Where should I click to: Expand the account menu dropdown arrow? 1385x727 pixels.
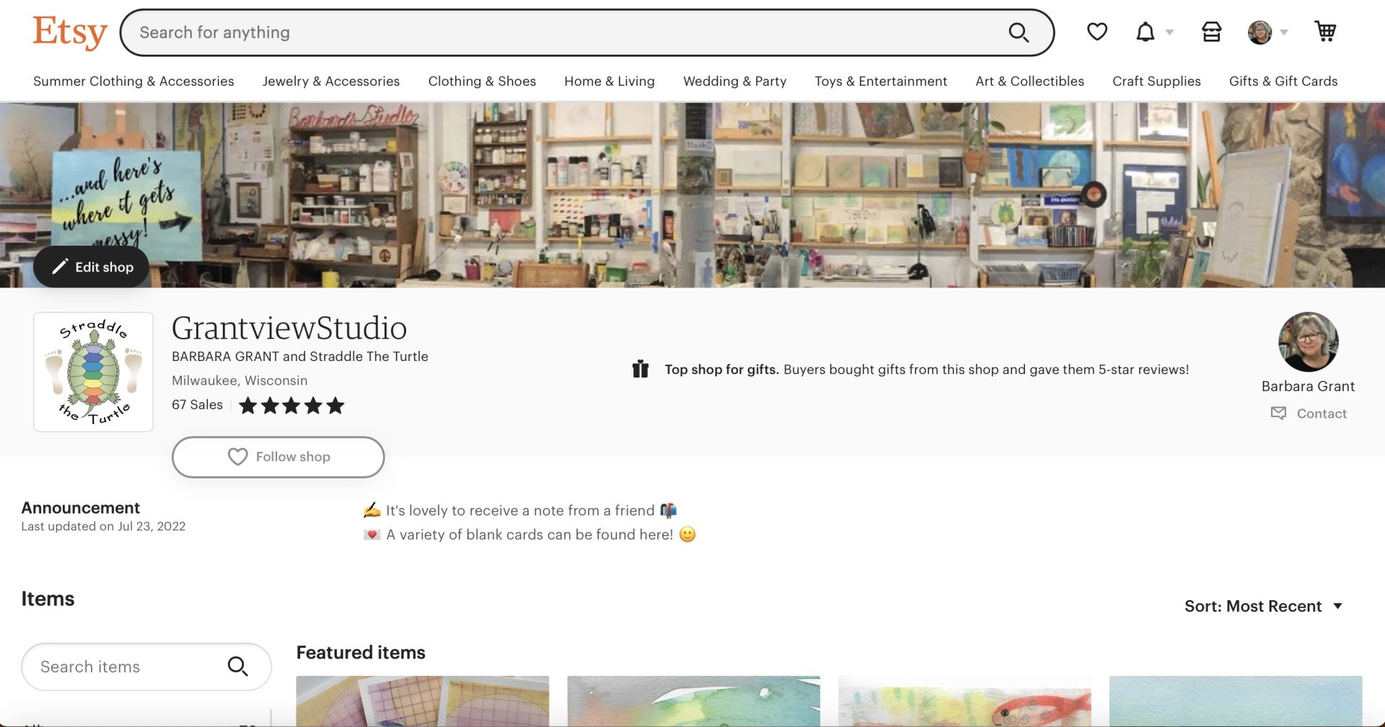click(x=1284, y=32)
